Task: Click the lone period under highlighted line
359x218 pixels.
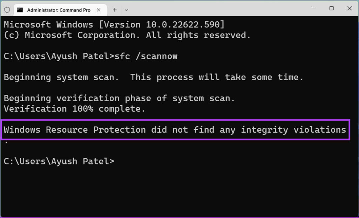Action: pos(6,142)
